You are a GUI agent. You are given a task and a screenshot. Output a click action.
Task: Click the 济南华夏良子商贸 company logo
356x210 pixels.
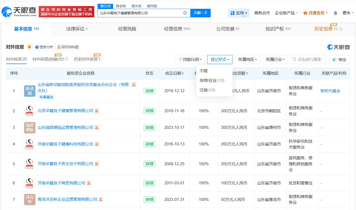(30, 183)
